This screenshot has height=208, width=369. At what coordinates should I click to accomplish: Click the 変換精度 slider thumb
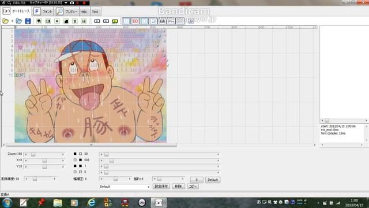(x=35, y=179)
